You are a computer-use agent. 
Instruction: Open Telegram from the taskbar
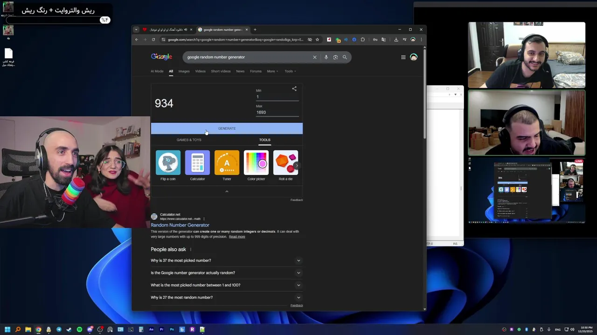tap(59, 329)
